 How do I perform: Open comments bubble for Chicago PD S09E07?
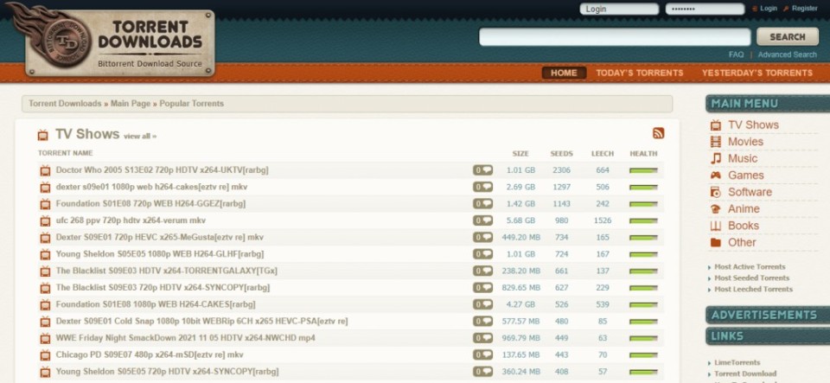click(x=482, y=355)
